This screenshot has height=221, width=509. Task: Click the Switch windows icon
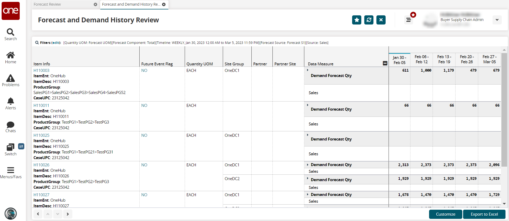(11, 150)
